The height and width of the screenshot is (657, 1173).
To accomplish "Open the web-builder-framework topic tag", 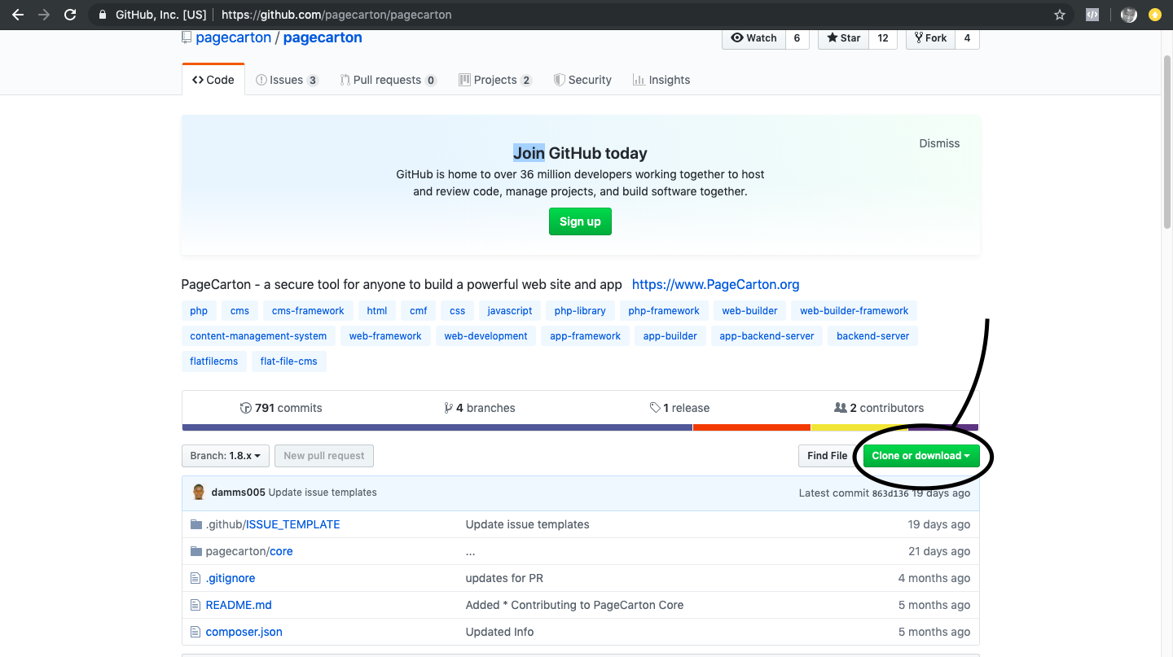I will click(x=854, y=311).
